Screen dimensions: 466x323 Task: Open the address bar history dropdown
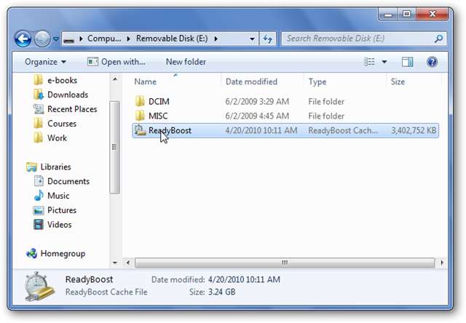pyautogui.click(x=252, y=39)
